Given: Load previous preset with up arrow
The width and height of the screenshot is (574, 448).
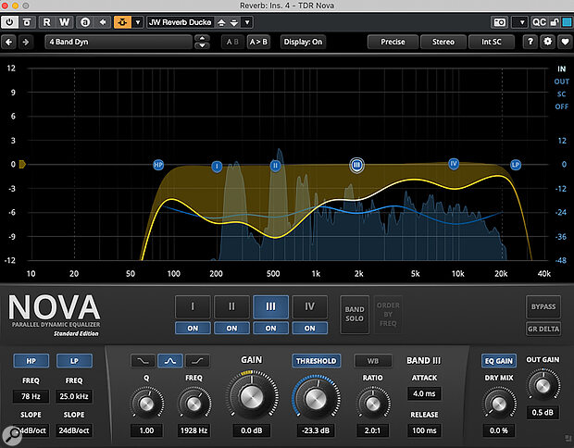Looking at the screenshot, I should point(221,23).
